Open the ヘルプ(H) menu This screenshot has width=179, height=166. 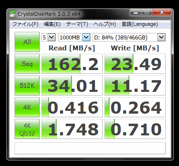click(x=105, y=24)
